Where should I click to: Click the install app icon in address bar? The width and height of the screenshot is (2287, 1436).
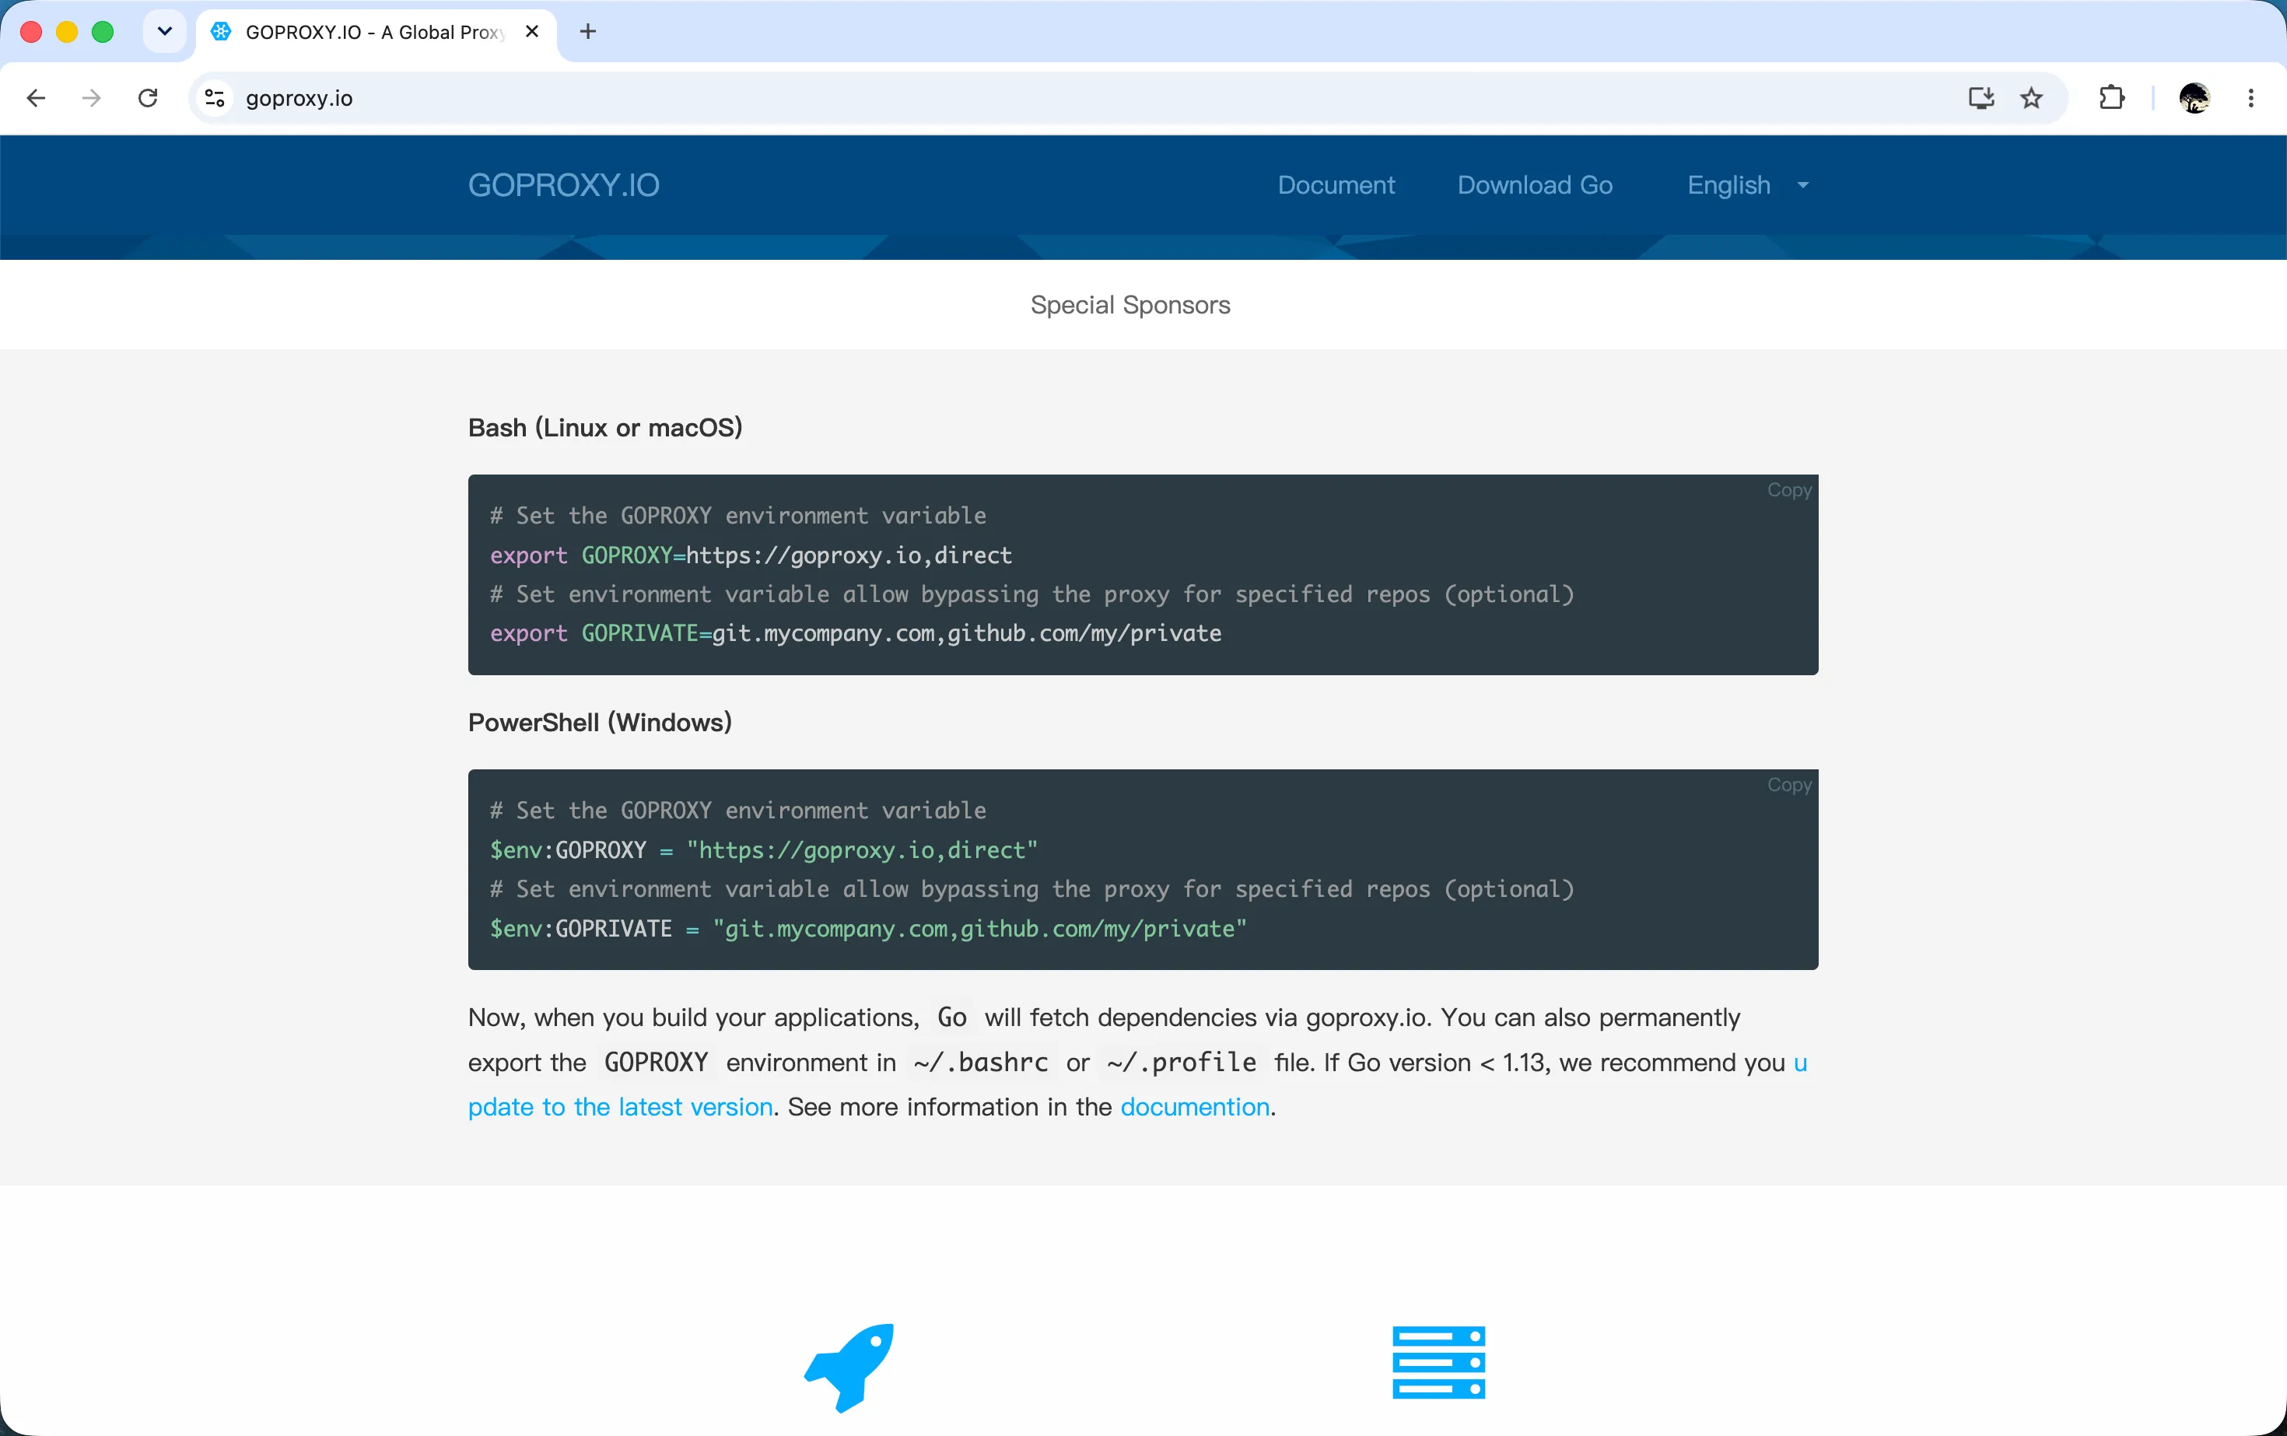pyautogui.click(x=1981, y=98)
